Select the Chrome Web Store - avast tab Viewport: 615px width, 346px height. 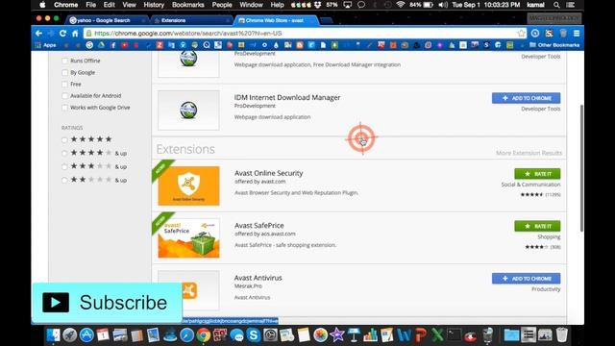point(275,20)
